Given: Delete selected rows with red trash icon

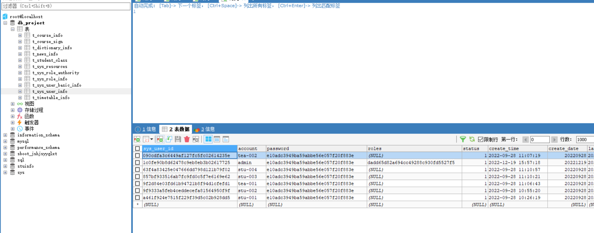Looking at the screenshot, I should tap(187, 139).
